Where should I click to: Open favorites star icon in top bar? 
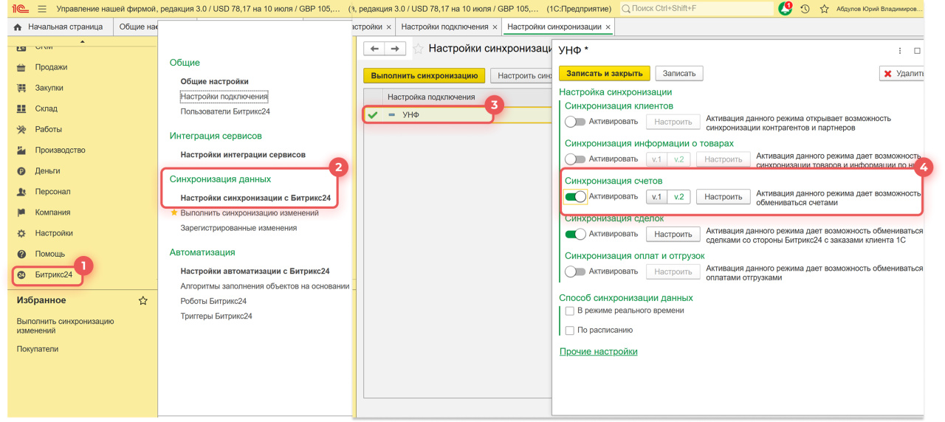825,9
